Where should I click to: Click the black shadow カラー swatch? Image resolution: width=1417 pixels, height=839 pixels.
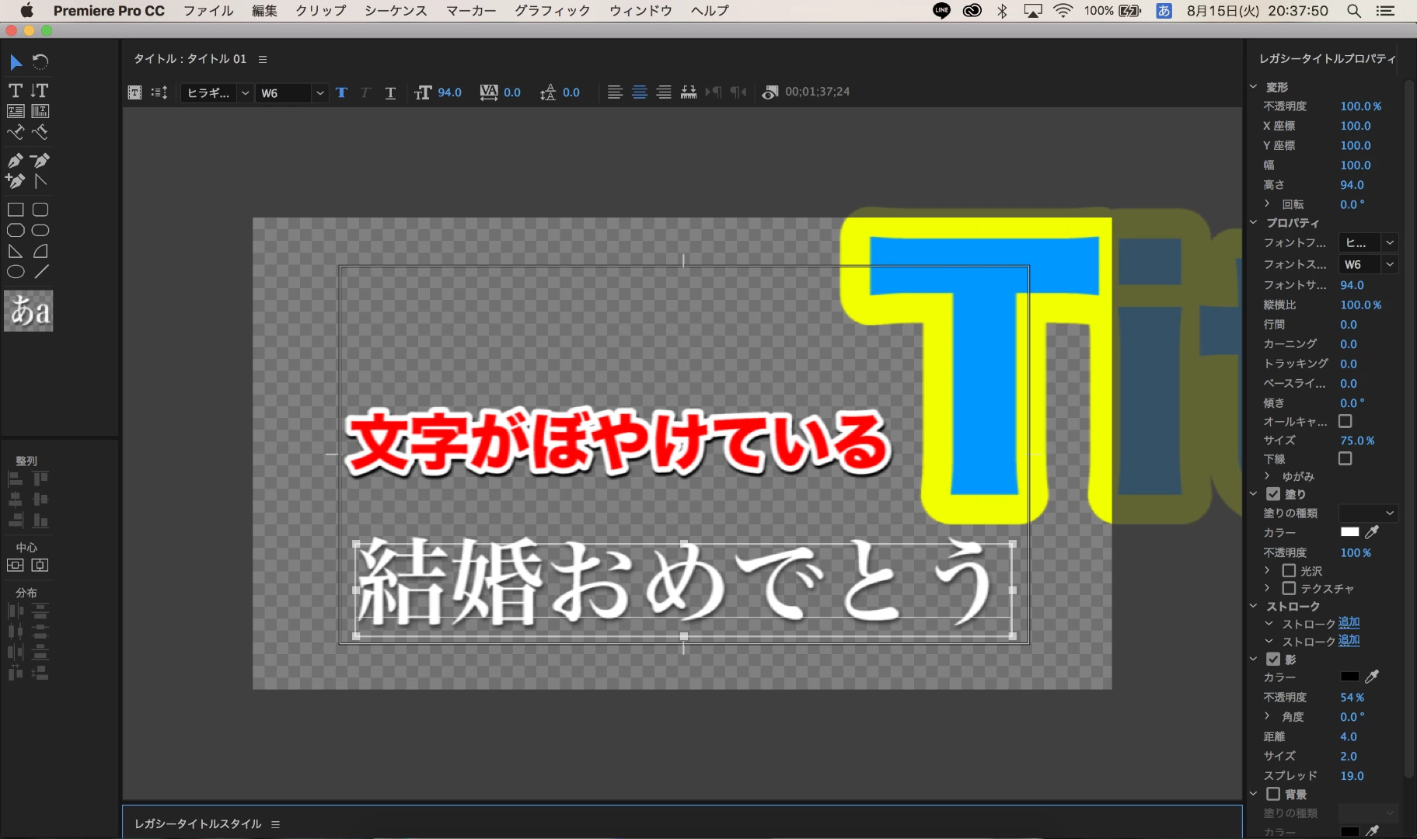coord(1349,677)
